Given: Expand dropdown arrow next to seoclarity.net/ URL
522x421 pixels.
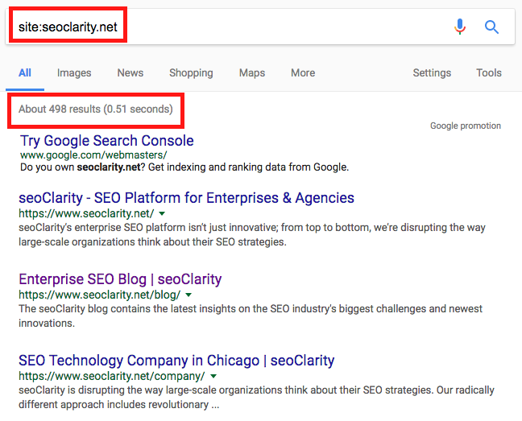Looking at the screenshot, I should coord(162,213).
